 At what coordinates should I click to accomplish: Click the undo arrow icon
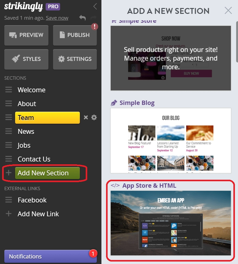click(83, 18)
